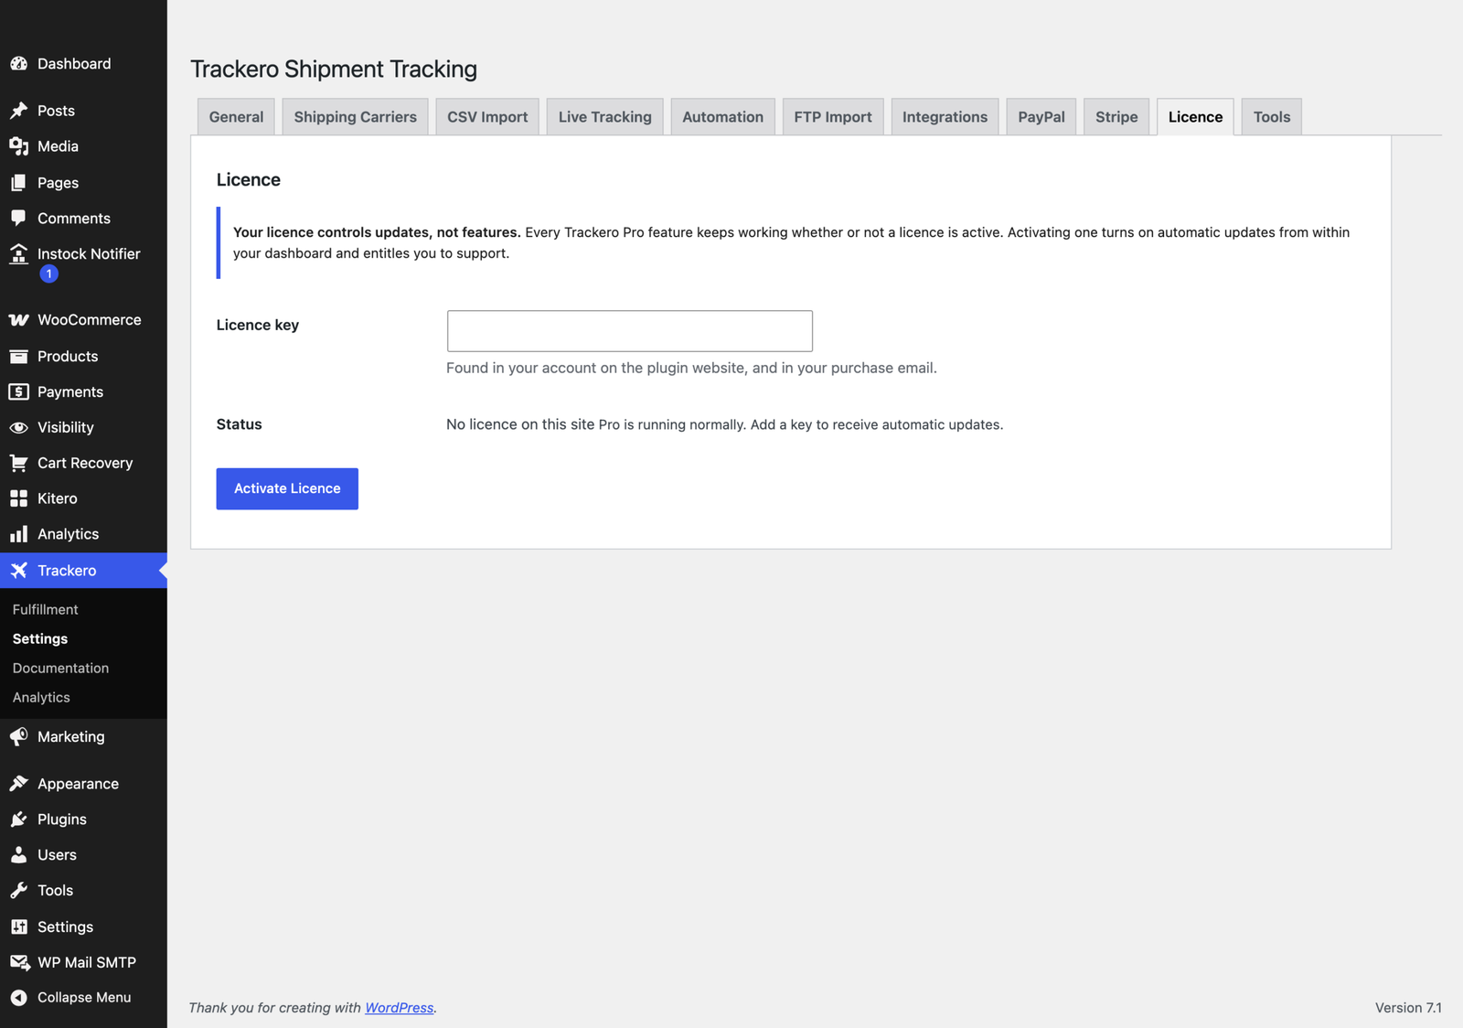Click the WP Mail SMTP envelope icon
The image size is (1463, 1028).
pos(18,962)
